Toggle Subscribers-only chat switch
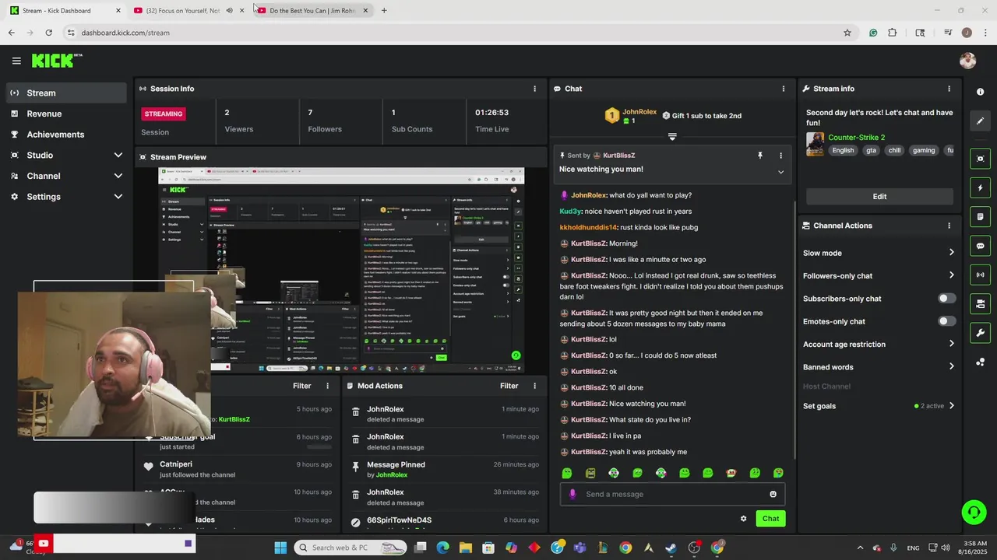The width and height of the screenshot is (997, 560). click(946, 299)
